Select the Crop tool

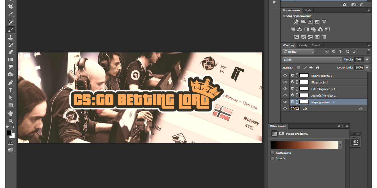click(x=11, y=6)
